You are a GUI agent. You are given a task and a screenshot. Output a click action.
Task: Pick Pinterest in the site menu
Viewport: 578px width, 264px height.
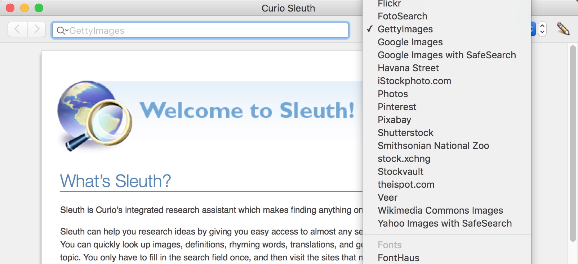coord(447,107)
